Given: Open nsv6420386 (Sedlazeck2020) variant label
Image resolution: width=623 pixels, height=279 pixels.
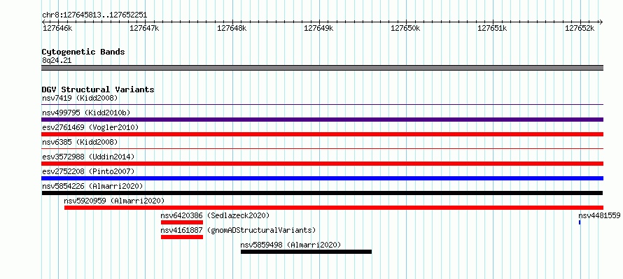Looking at the screenshot, I should click(215, 215).
